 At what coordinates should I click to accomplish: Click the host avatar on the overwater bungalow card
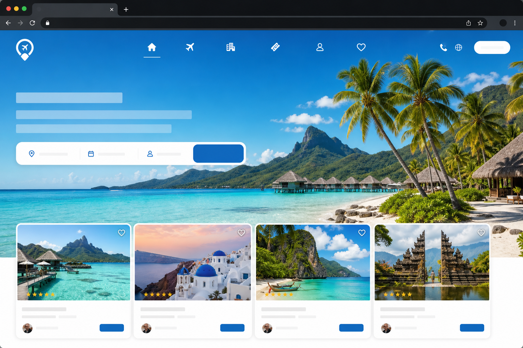[x=28, y=328]
